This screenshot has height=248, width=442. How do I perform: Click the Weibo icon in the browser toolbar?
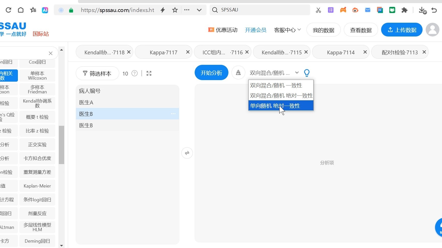coord(355,10)
